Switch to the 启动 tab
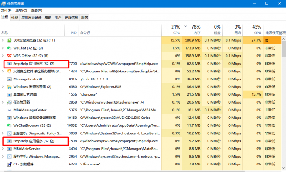The image size is (286, 172). 48,18
